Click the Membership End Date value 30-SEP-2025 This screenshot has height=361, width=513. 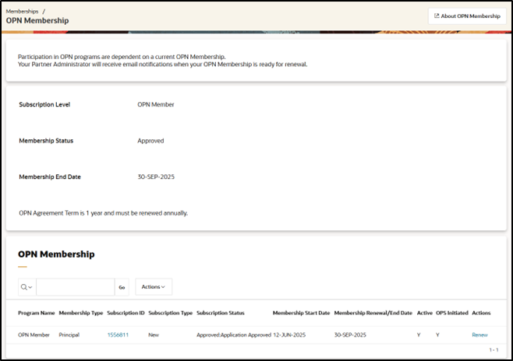tap(156, 177)
